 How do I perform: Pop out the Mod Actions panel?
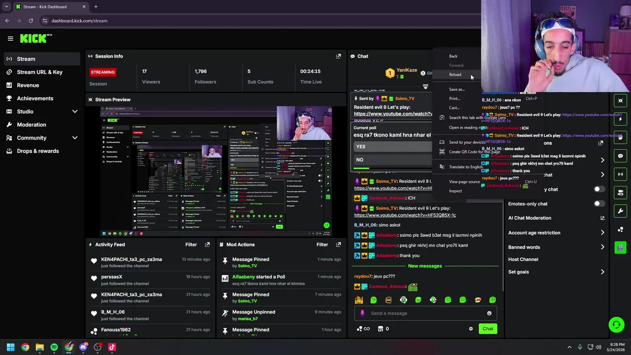tap(338, 245)
